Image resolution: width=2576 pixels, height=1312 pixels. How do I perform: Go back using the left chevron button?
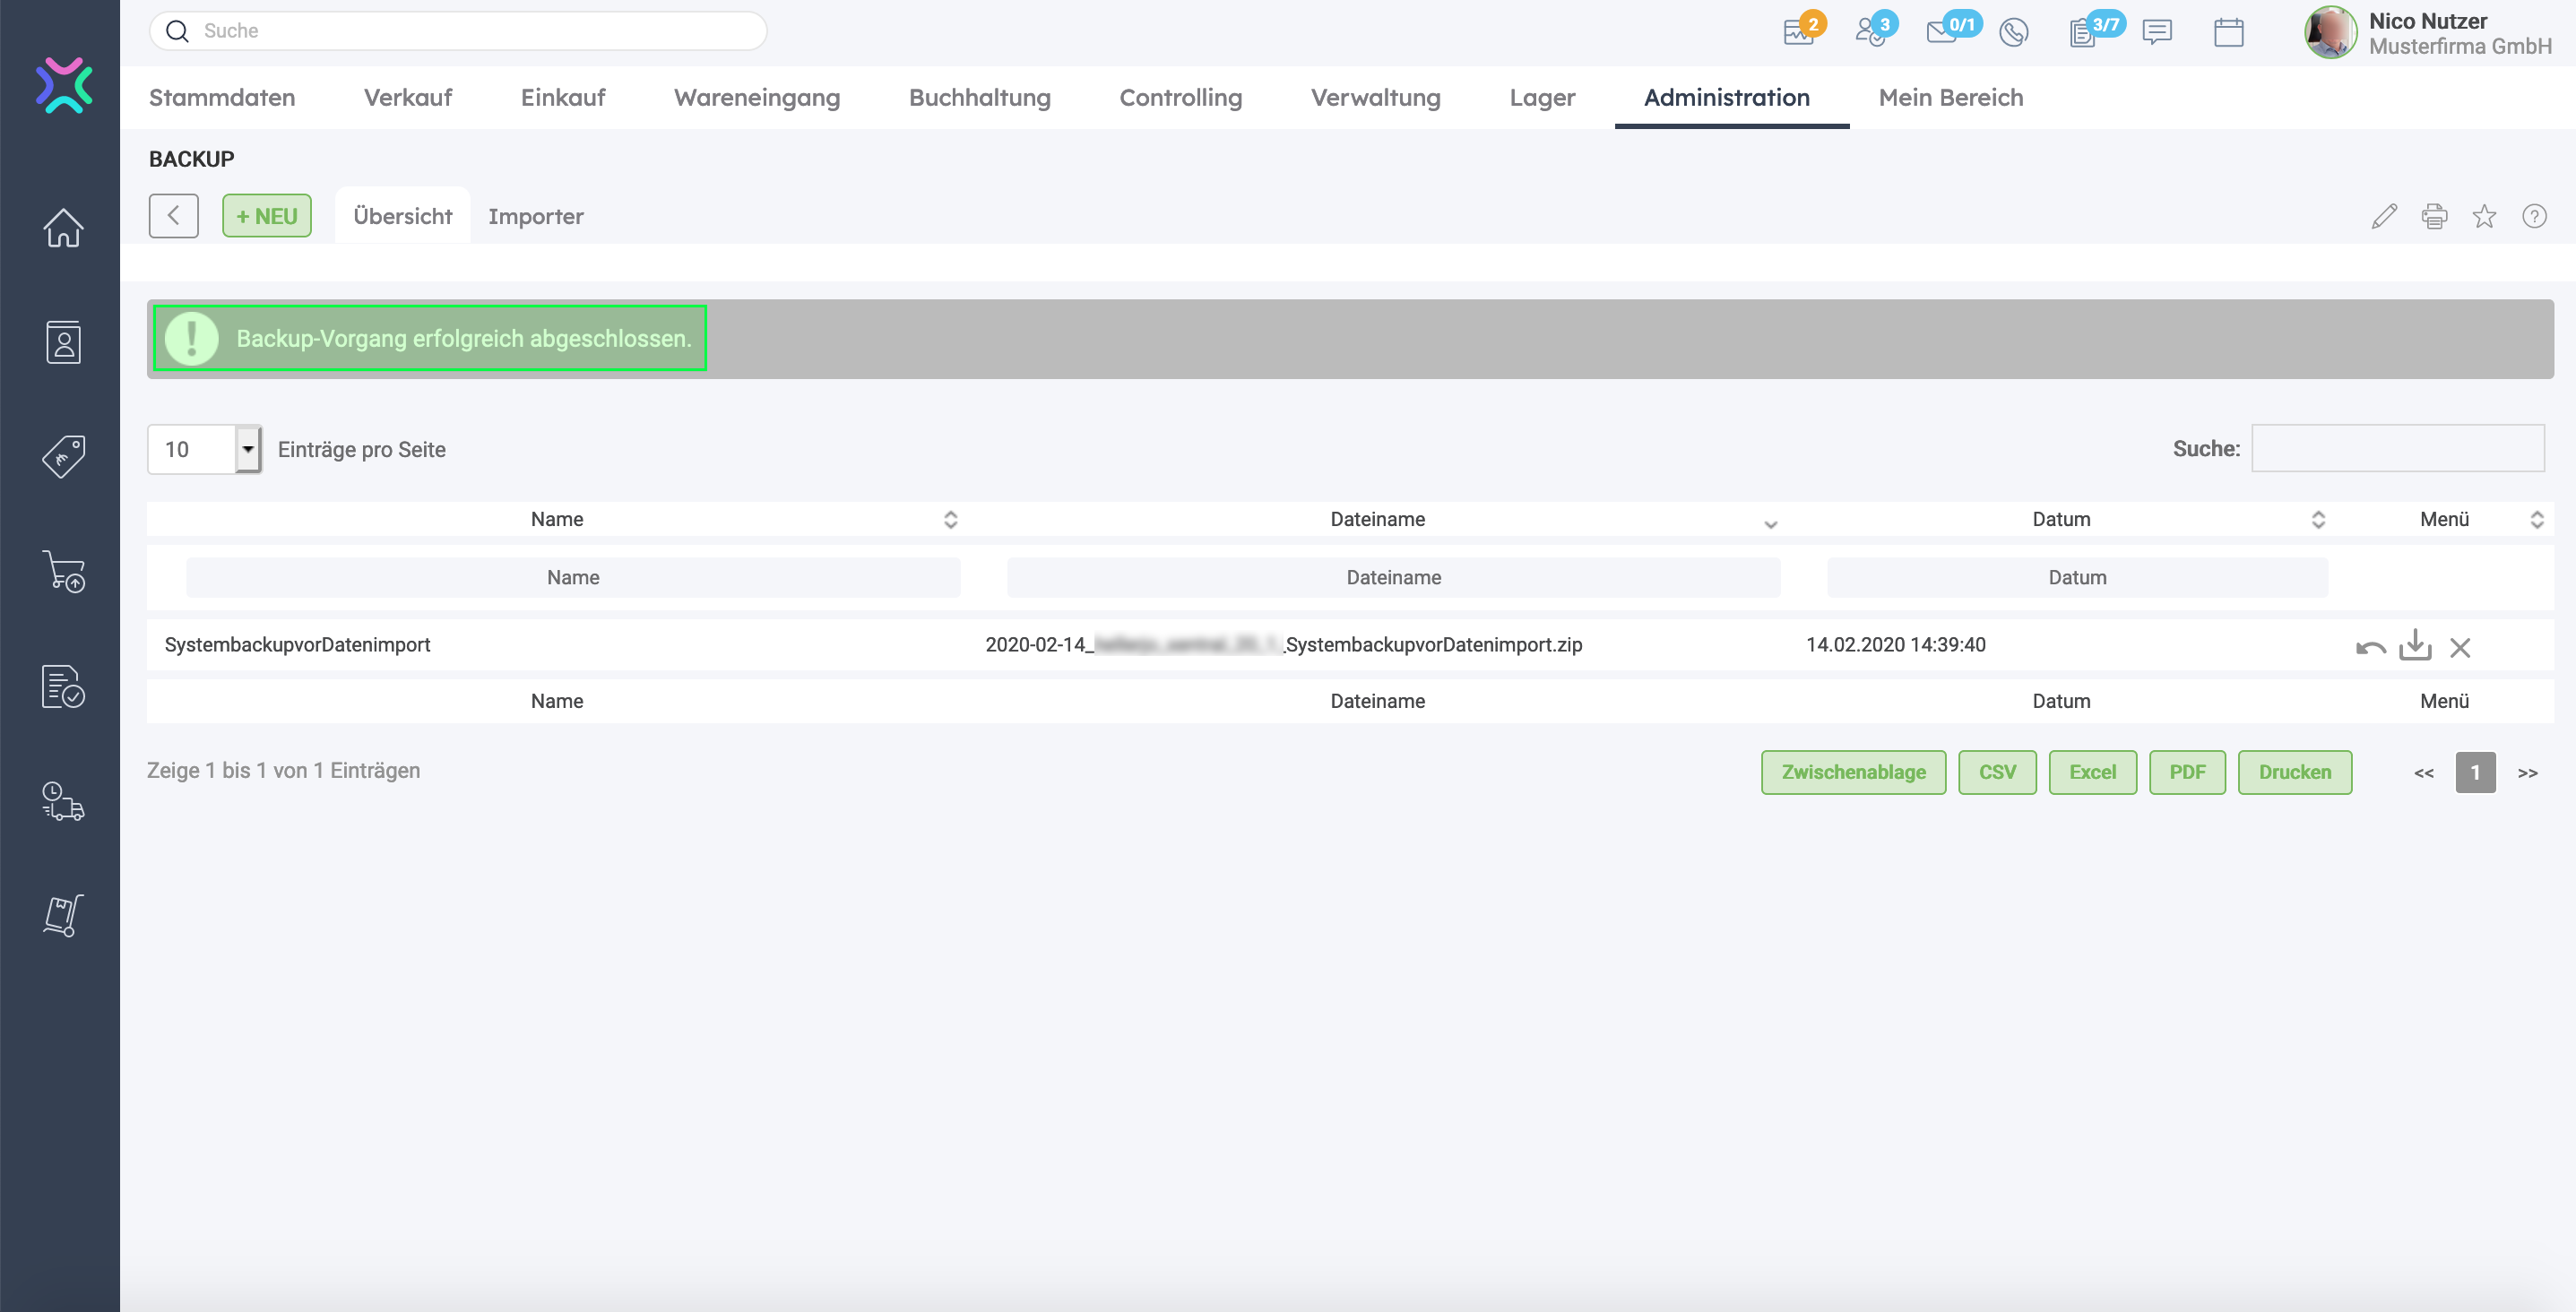coord(173,216)
